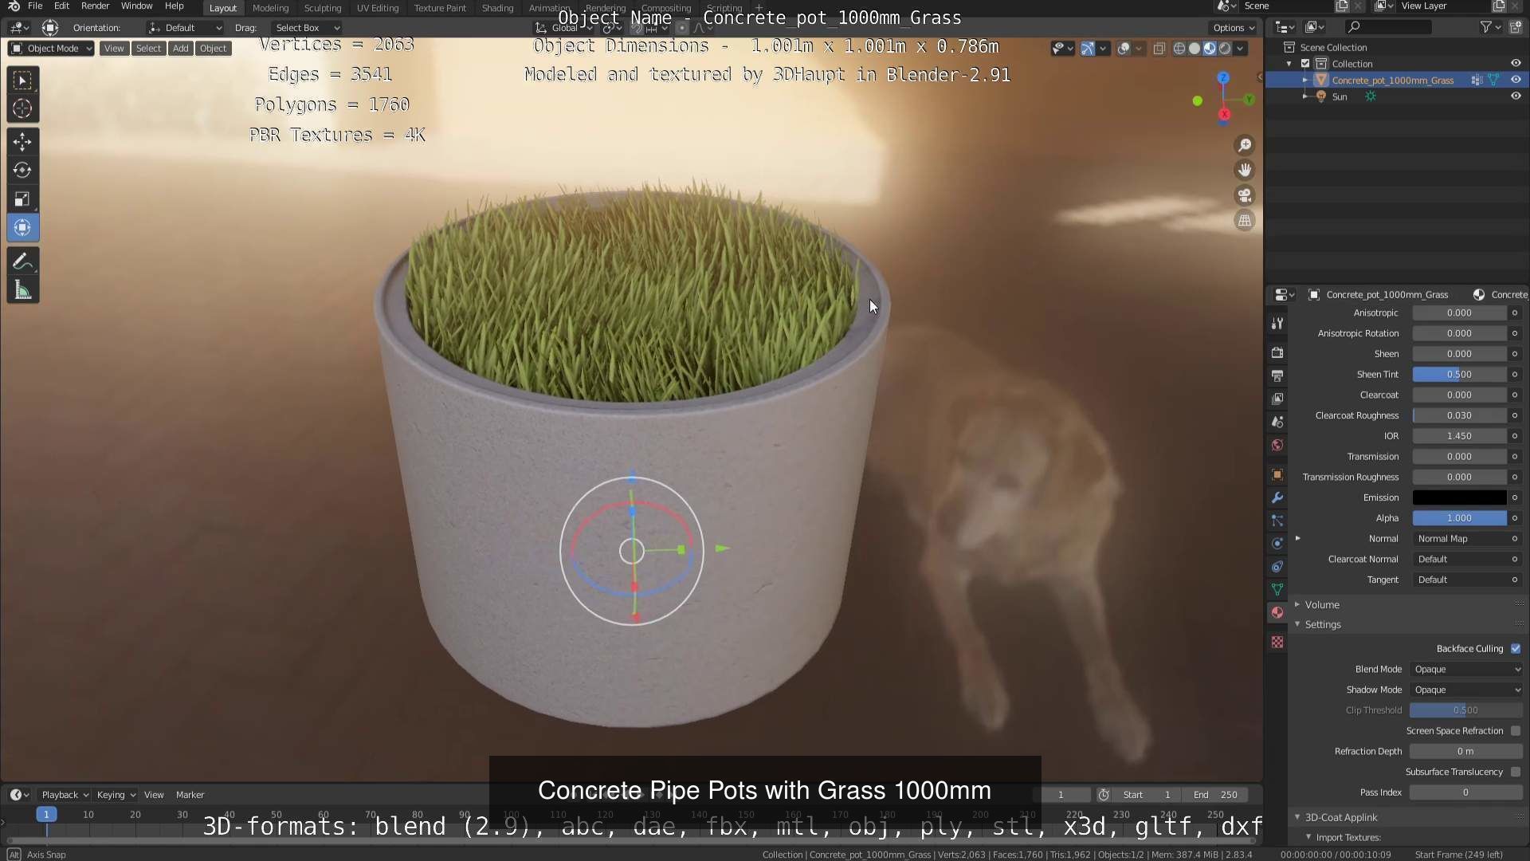Click the viewport Add menu button

(181, 49)
